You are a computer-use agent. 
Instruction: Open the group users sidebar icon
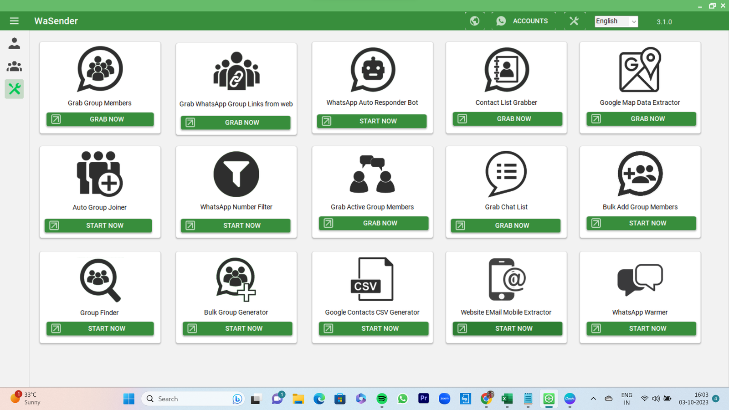coord(14,67)
